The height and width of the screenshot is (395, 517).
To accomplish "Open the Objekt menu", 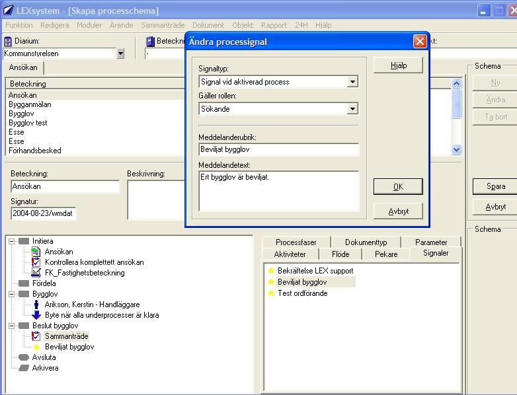I will pyautogui.click(x=243, y=25).
